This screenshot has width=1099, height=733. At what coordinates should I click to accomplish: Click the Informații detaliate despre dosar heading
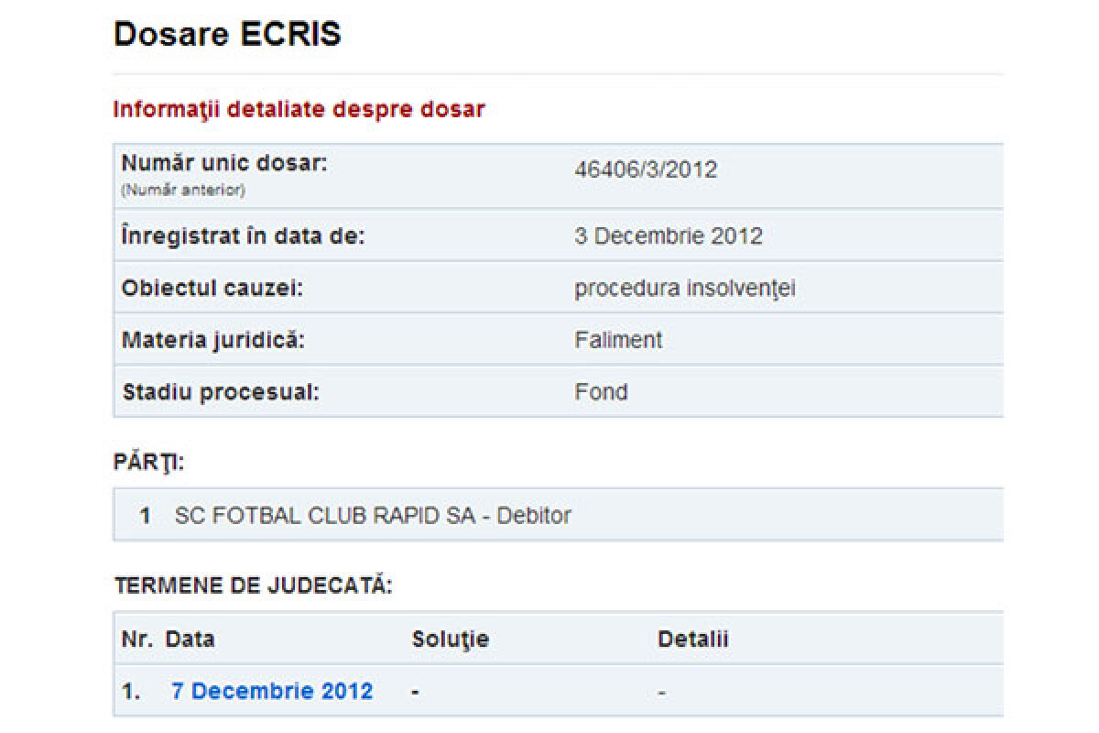click(299, 110)
